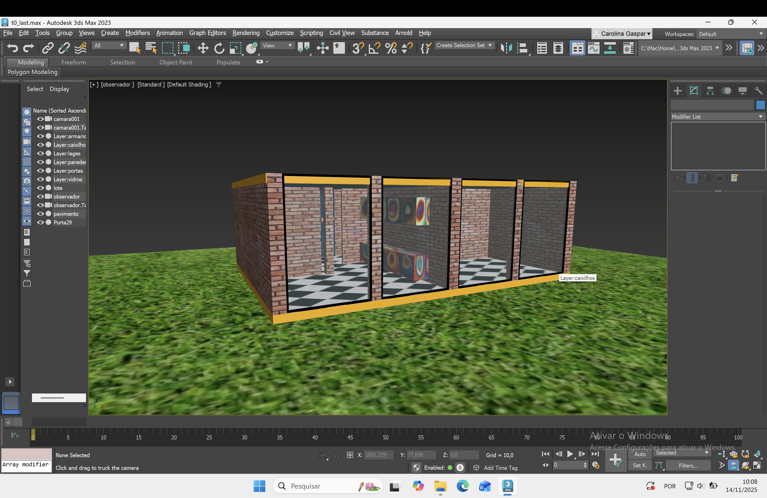Open the Mirror tool
The width and height of the screenshot is (767, 498).
(506, 48)
